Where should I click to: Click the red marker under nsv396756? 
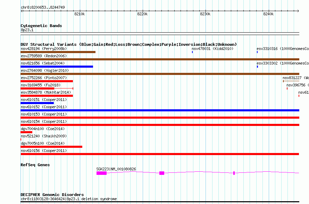(x=287, y=88)
